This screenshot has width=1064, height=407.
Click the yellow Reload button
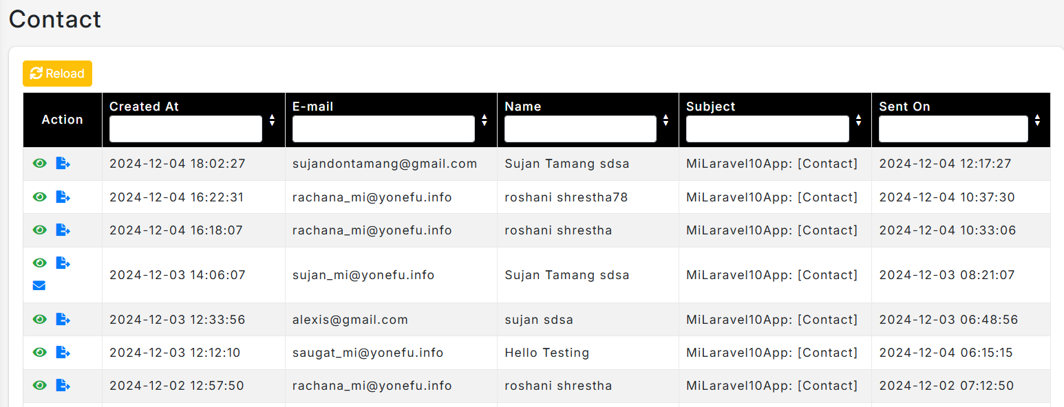[x=57, y=74]
